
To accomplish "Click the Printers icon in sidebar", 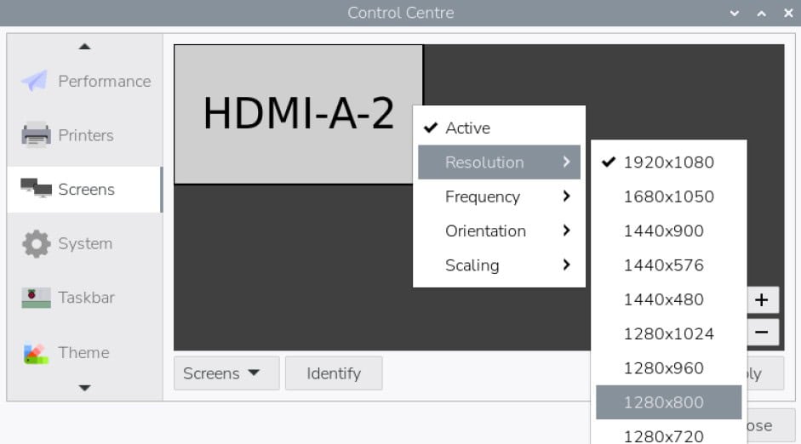I will click(36, 135).
